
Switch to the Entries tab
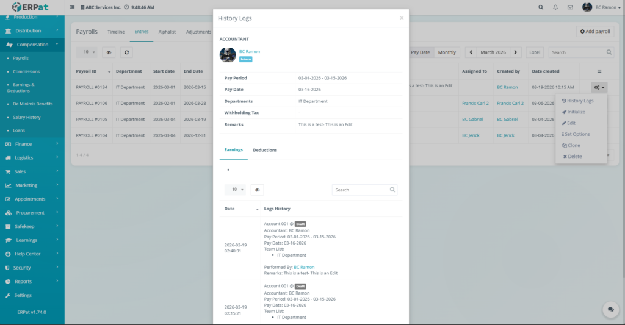coord(142,32)
